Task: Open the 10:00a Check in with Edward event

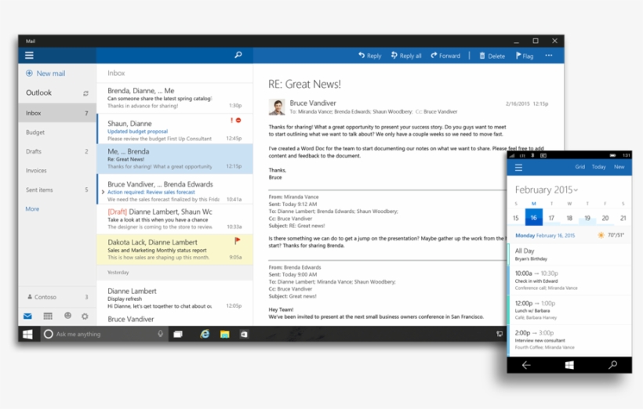Action: point(569,281)
